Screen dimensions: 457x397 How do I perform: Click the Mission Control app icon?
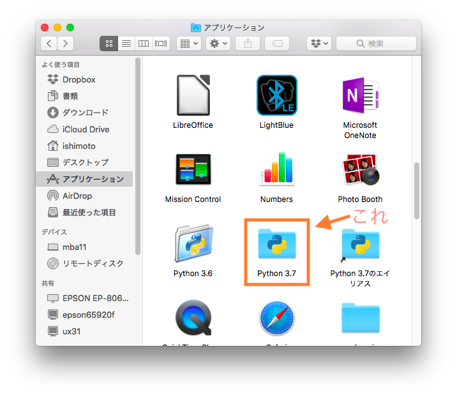(x=193, y=169)
